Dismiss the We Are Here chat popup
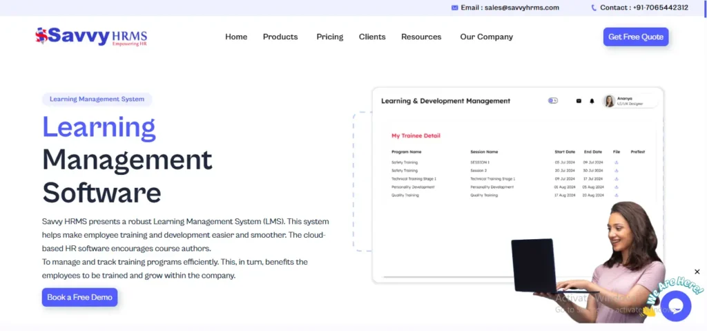This screenshot has height=331, width=707. pos(697,272)
